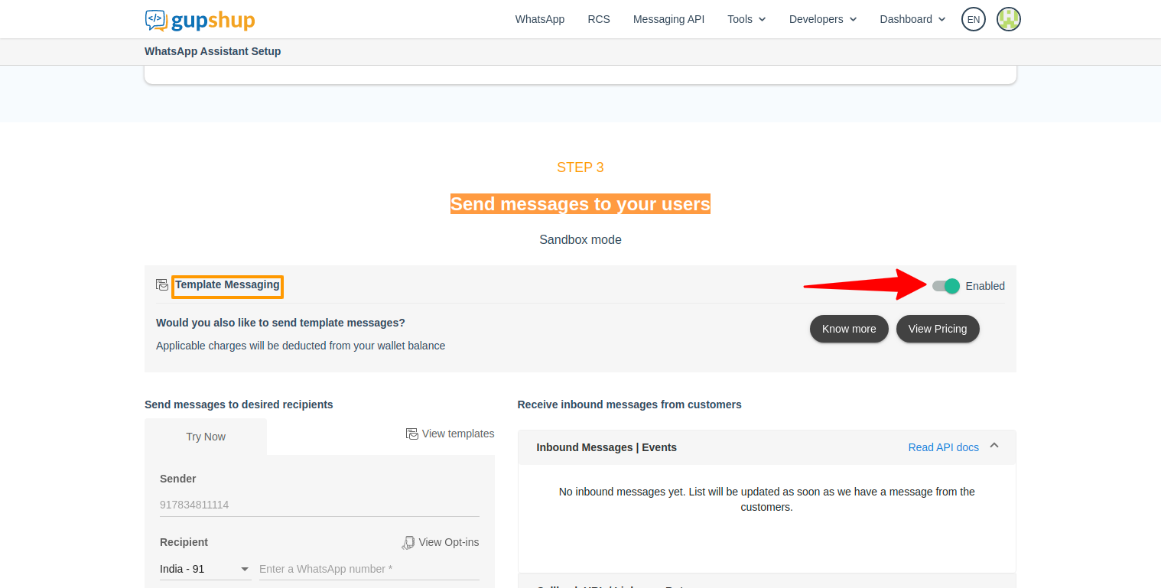
Task: Open the Read API docs link
Action: pyautogui.click(x=943, y=447)
